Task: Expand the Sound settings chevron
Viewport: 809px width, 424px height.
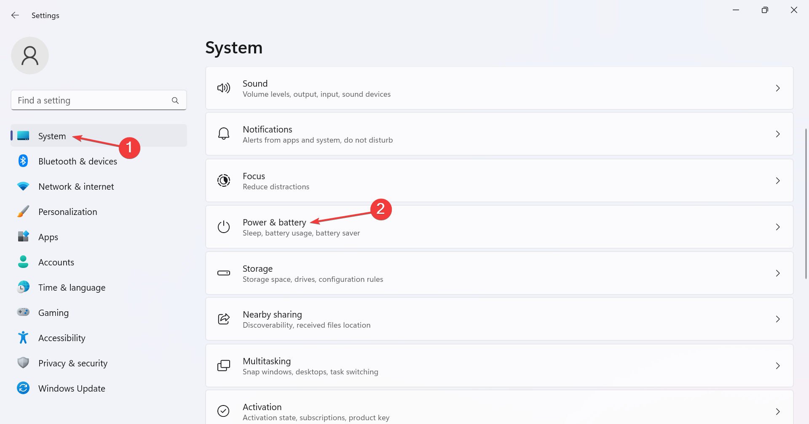Action: point(778,88)
